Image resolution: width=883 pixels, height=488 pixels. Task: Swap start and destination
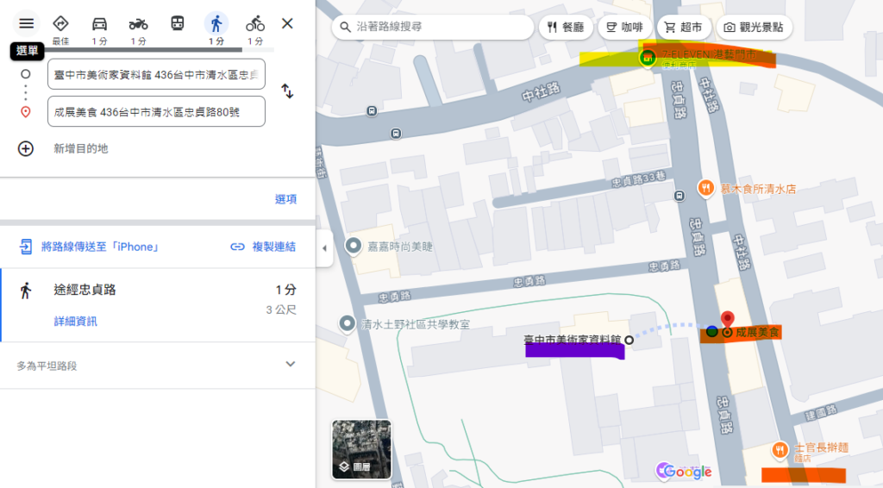(x=287, y=91)
